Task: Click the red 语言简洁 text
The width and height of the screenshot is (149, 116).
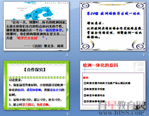Action: [x=28, y=105]
